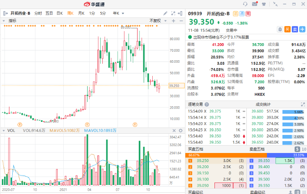307x194 pixels.
Task: Switch to 1分 chart tab
Action: (x=92, y=14)
